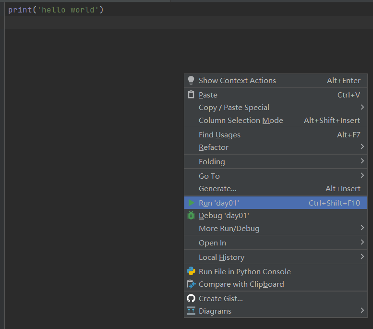
Task: Open the Go To submenu arrow
Action: (362, 176)
